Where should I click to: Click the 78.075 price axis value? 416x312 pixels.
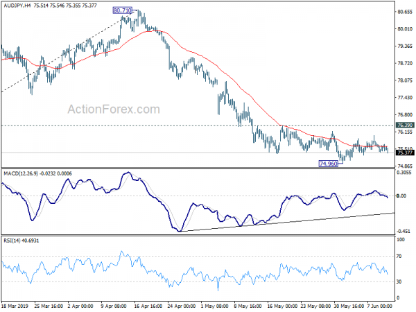click(x=405, y=80)
